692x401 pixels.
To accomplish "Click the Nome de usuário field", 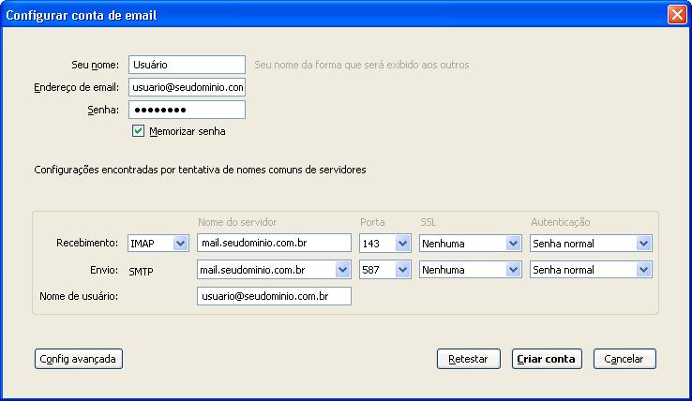I will pyautogui.click(x=273, y=296).
